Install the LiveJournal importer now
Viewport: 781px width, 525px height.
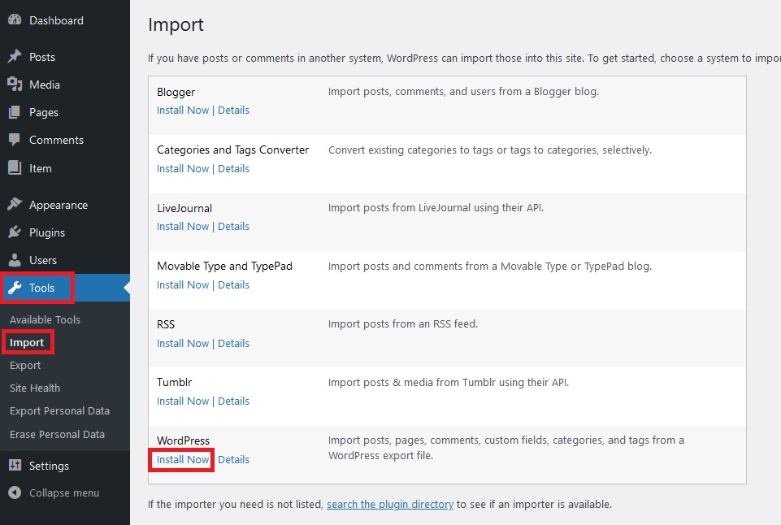click(183, 226)
